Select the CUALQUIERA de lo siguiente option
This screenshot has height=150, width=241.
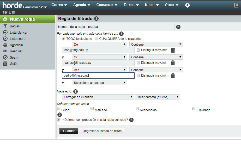[x=97, y=39]
